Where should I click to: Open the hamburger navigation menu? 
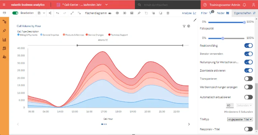pyautogui.click(x=4, y=5)
